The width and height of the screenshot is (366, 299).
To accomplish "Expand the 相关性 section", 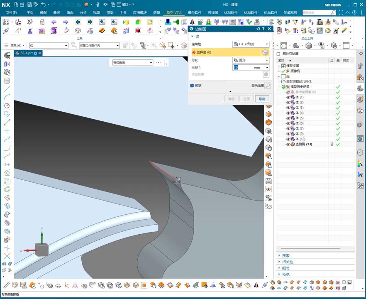I will 286,262.
